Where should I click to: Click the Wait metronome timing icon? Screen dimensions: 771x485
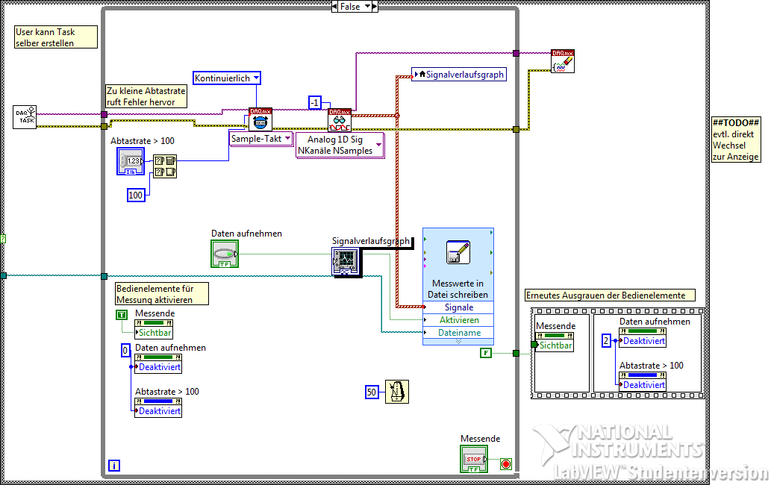397,392
